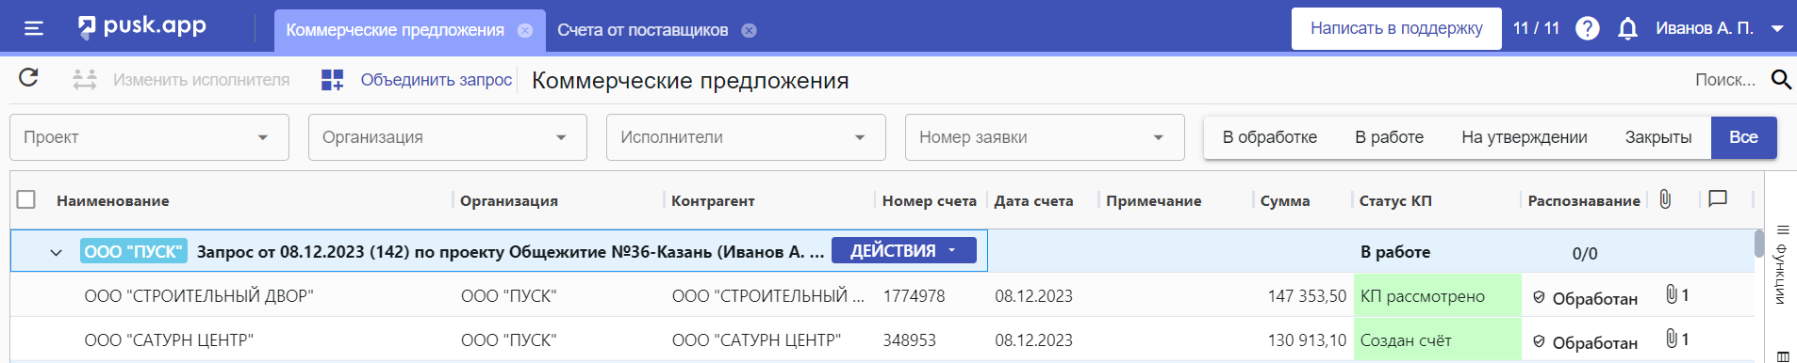Click В работе group status
The image size is (1797, 363).
pos(1395,252)
